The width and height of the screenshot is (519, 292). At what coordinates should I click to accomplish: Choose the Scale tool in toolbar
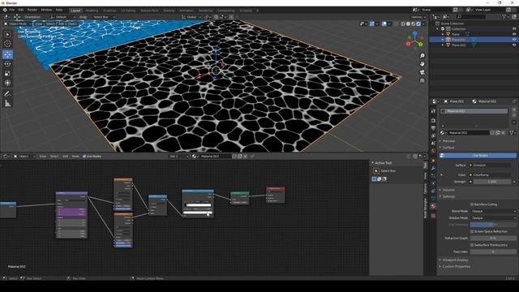[x=7, y=74]
